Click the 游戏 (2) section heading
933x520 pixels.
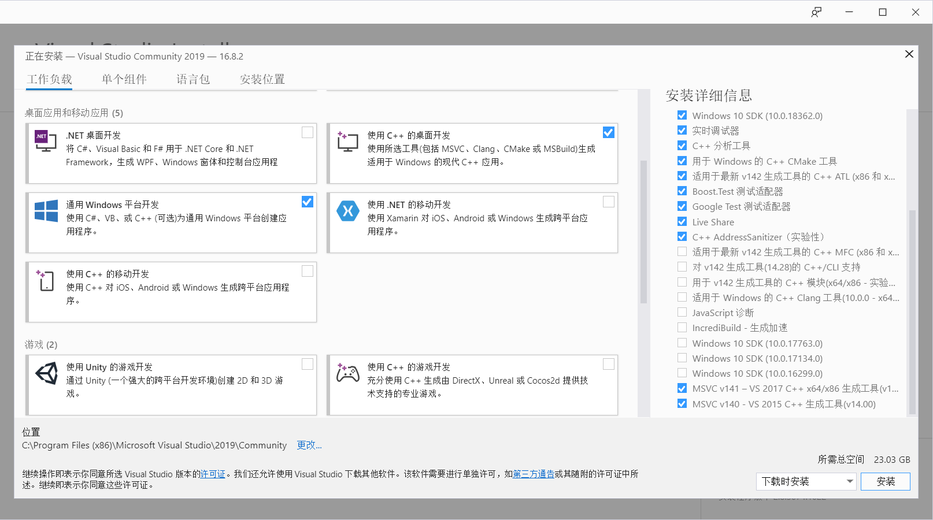[41, 344]
